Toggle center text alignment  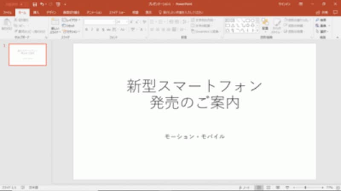(157, 29)
